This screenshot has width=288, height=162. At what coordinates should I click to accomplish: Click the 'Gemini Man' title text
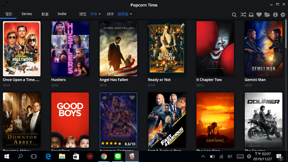[x=255, y=80]
